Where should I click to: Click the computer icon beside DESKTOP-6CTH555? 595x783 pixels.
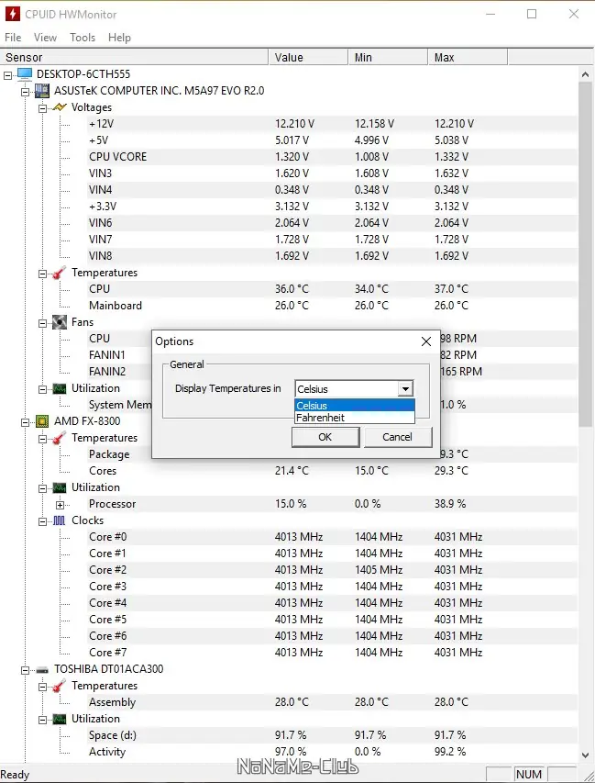coord(25,74)
